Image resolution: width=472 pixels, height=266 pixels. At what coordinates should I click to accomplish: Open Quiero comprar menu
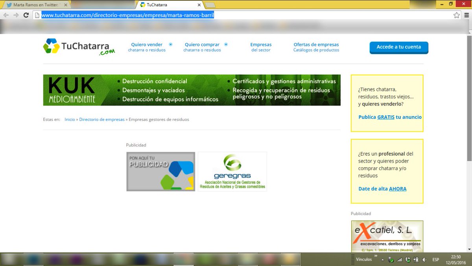click(x=202, y=47)
